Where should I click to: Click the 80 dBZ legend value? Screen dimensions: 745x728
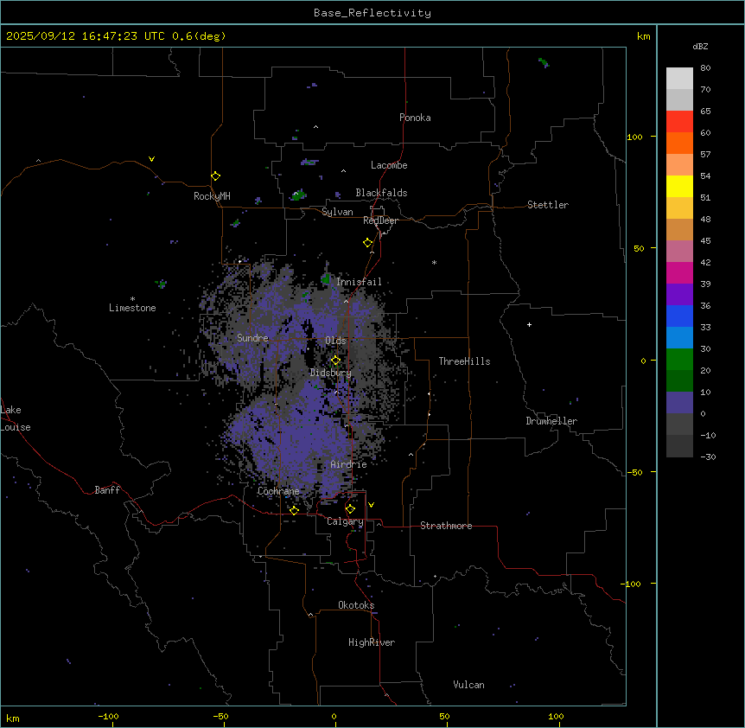click(705, 68)
